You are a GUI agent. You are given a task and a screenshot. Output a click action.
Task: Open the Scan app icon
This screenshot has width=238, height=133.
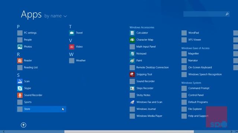(20, 81)
